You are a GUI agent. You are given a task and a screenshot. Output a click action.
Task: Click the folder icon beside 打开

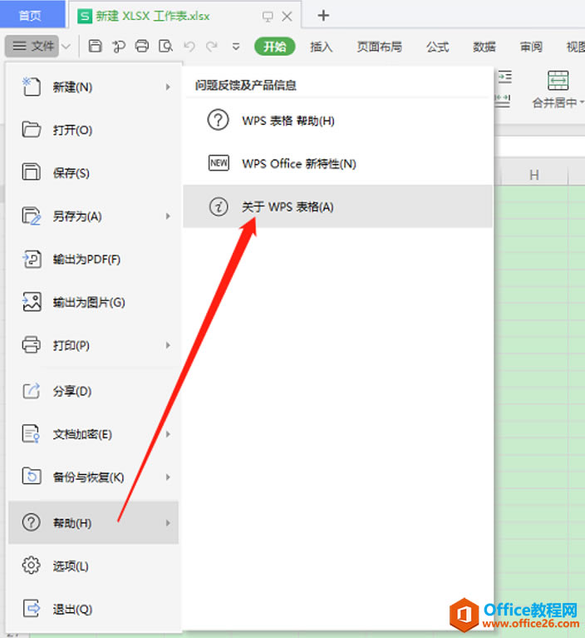coord(31,130)
